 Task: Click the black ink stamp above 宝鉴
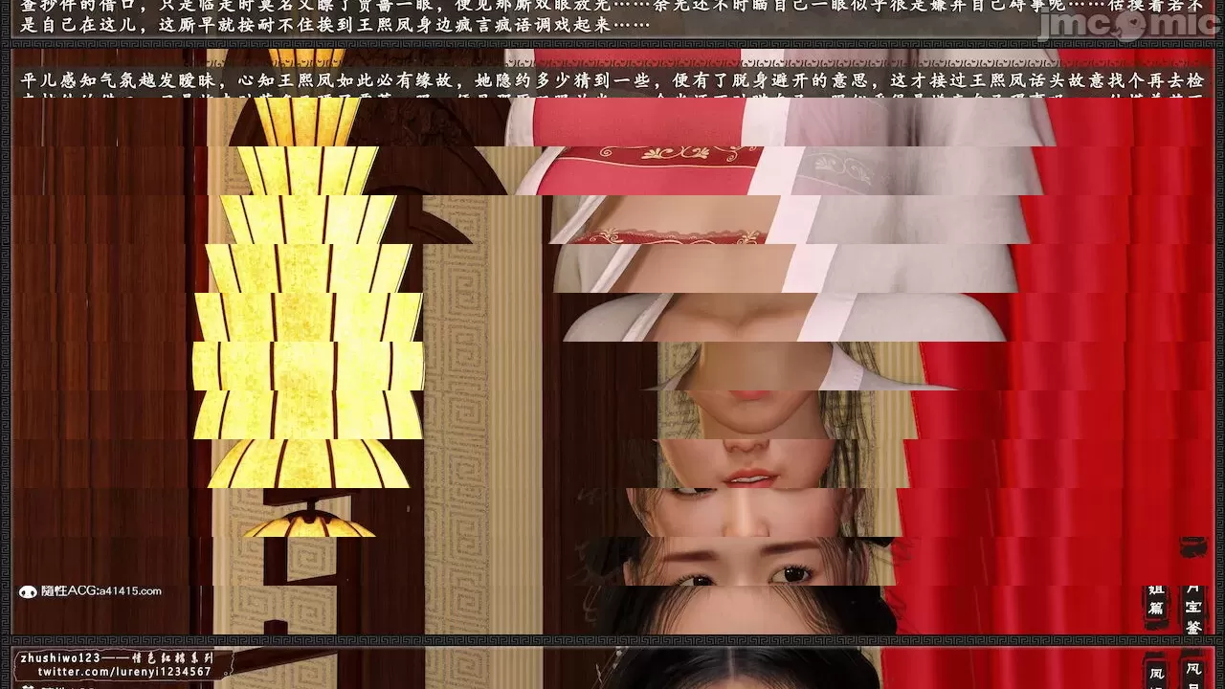(x=1192, y=547)
